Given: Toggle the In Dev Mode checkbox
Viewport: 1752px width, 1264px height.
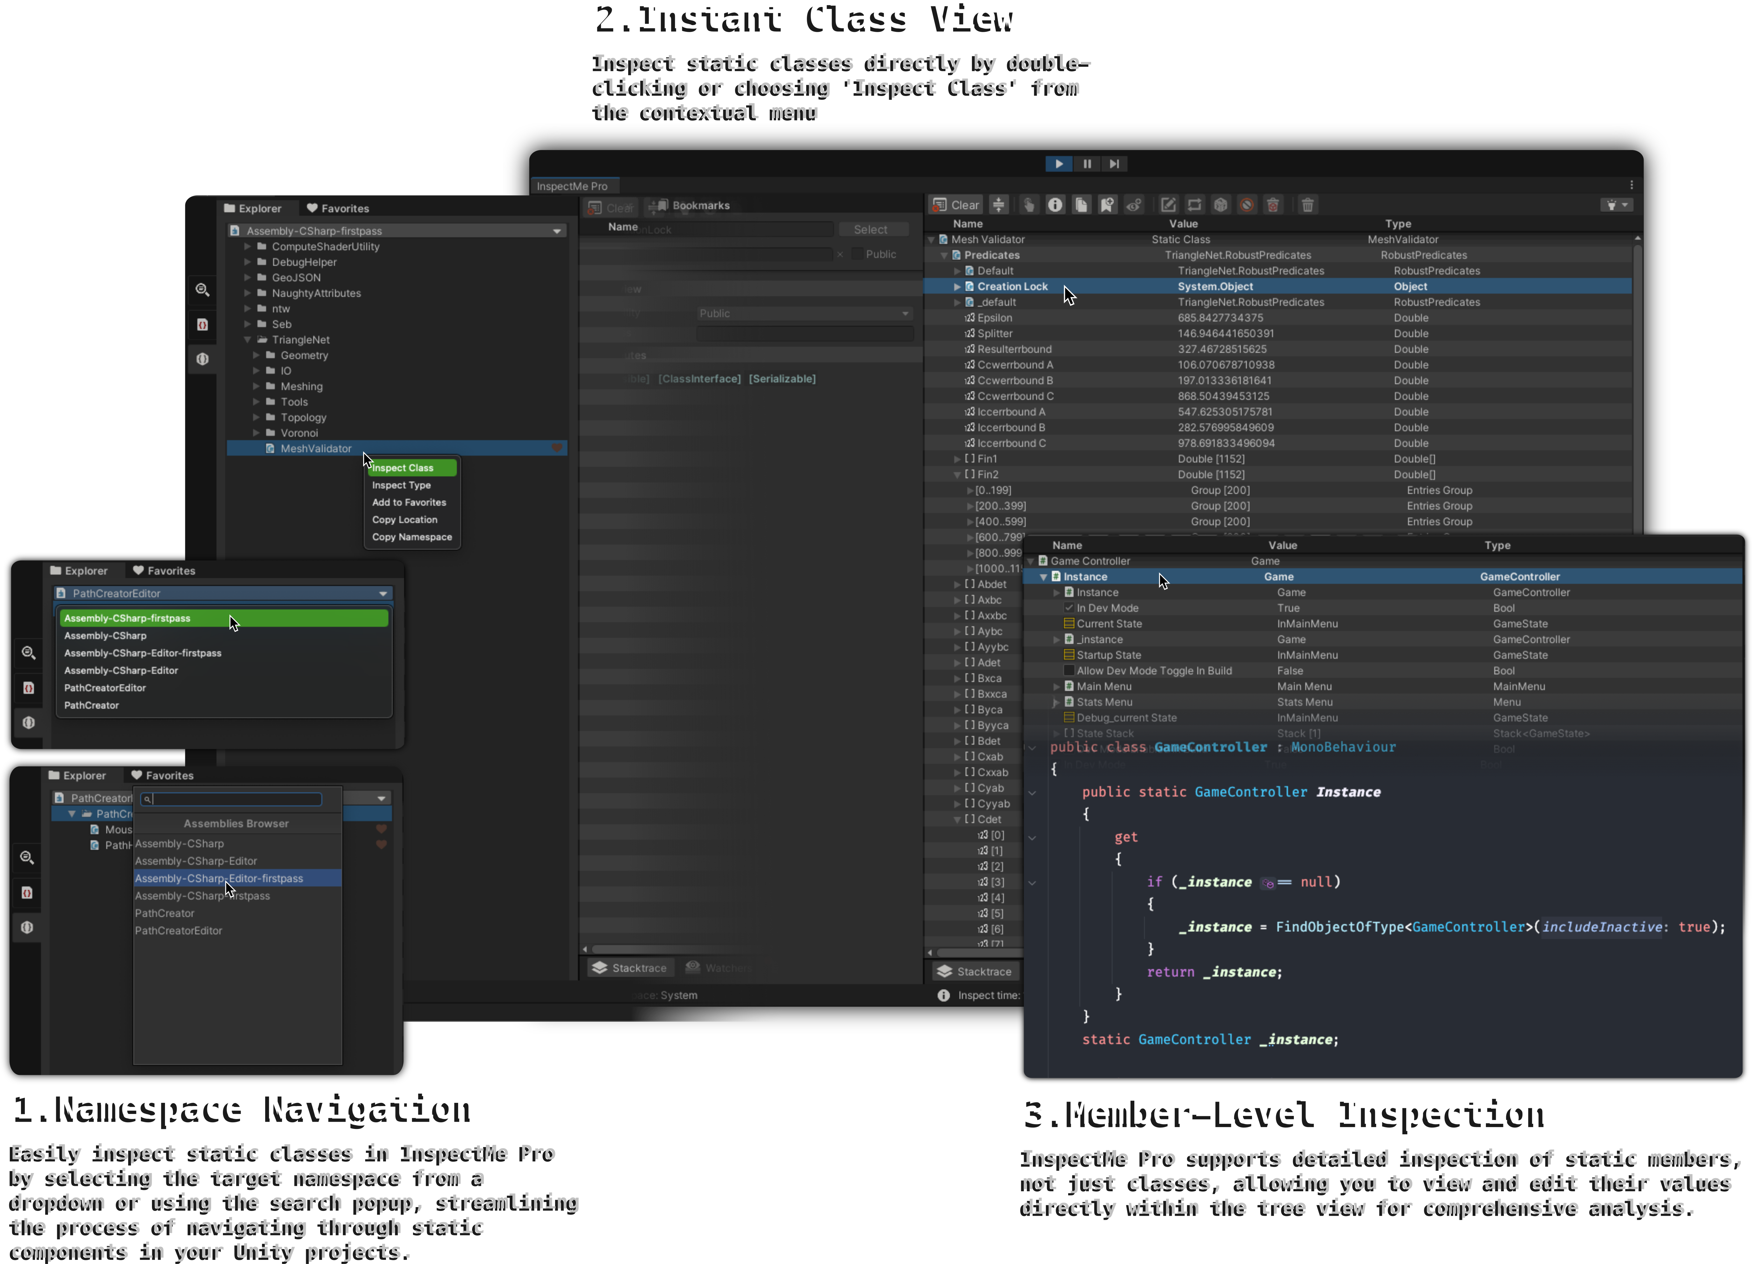Looking at the screenshot, I should pyautogui.click(x=1069, y=608).
